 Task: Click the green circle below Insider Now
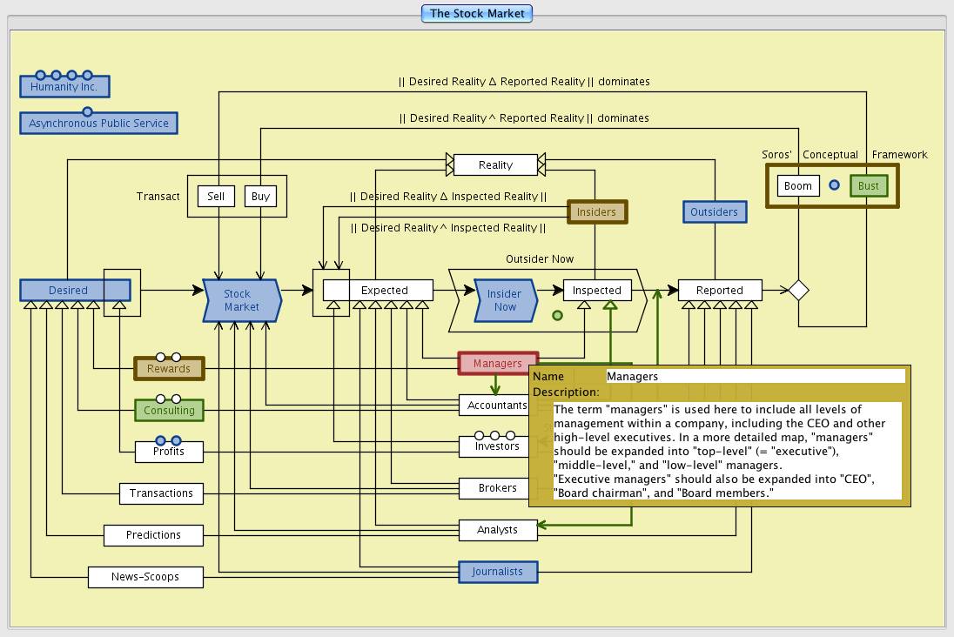point(557,315)
